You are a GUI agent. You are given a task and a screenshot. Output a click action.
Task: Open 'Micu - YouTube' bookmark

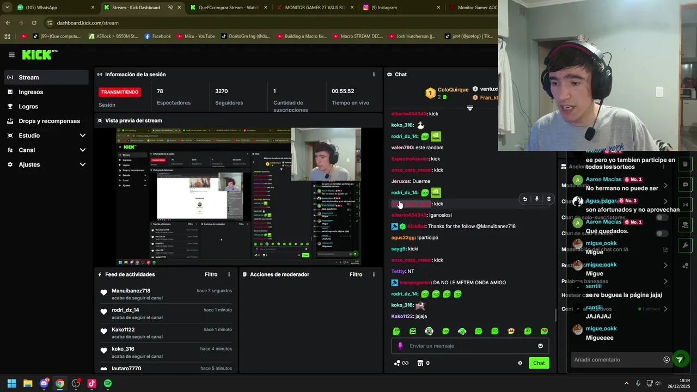pos(196,36)
